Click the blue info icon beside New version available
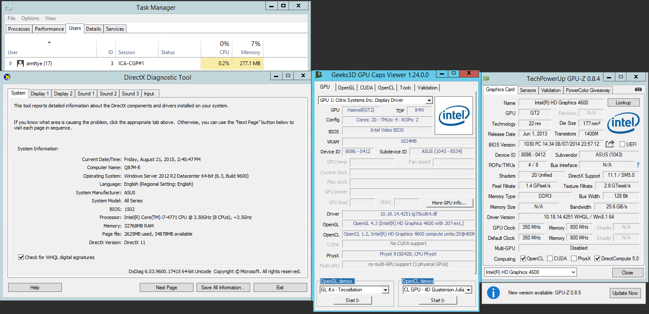Screen dimensions: 649x314 tap(493, 293)
